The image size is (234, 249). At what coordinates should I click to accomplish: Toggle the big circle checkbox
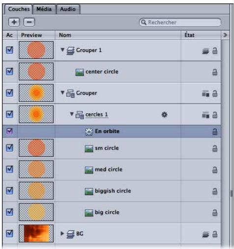[9, 212]
